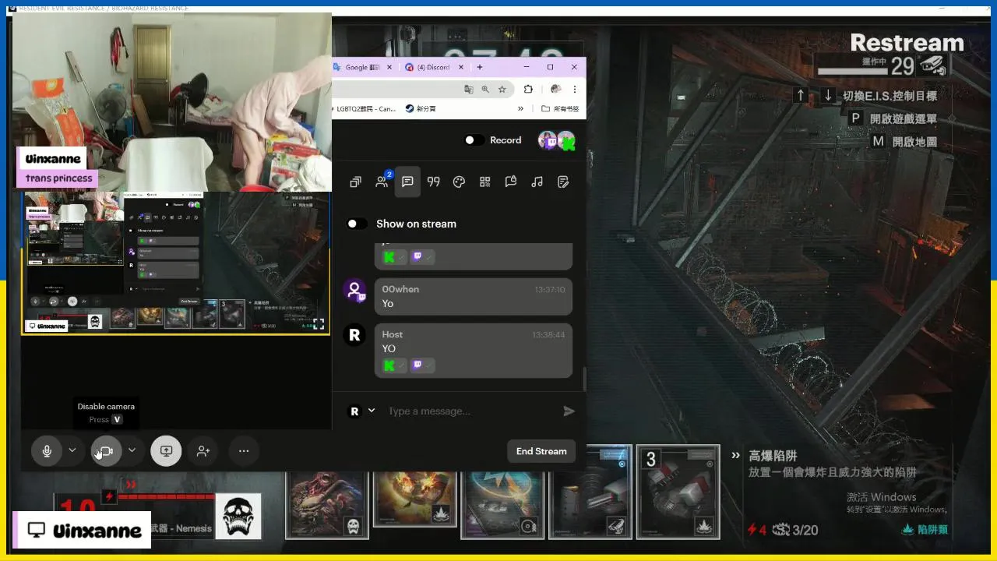Click the share screen button
This screenshot has height=561, width=997.
click(166, 450)
